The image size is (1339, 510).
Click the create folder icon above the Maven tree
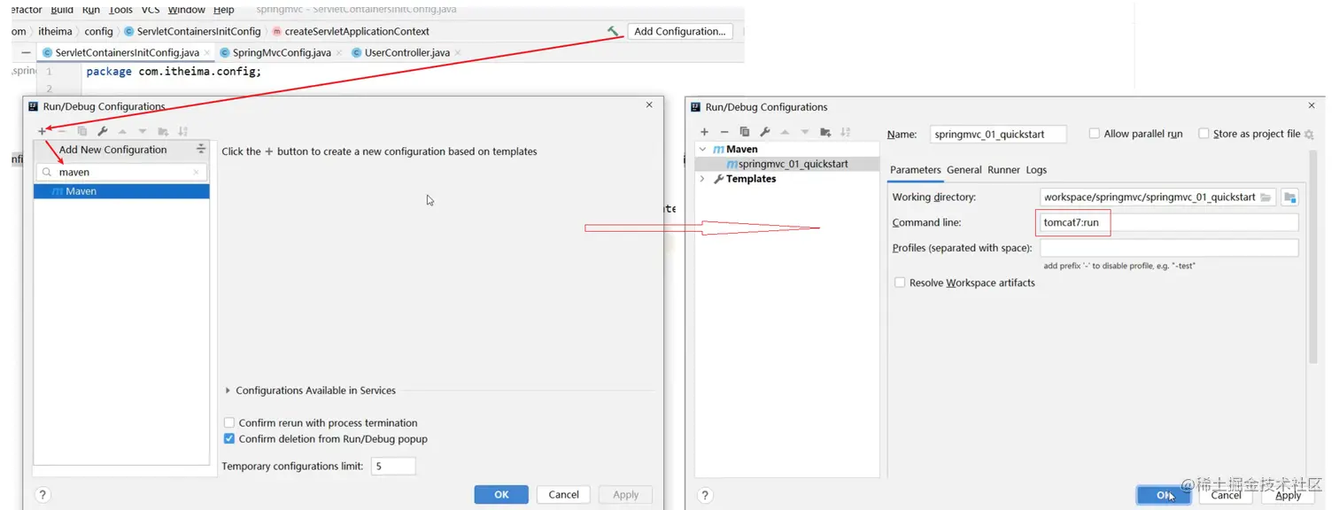coord(825,132)
